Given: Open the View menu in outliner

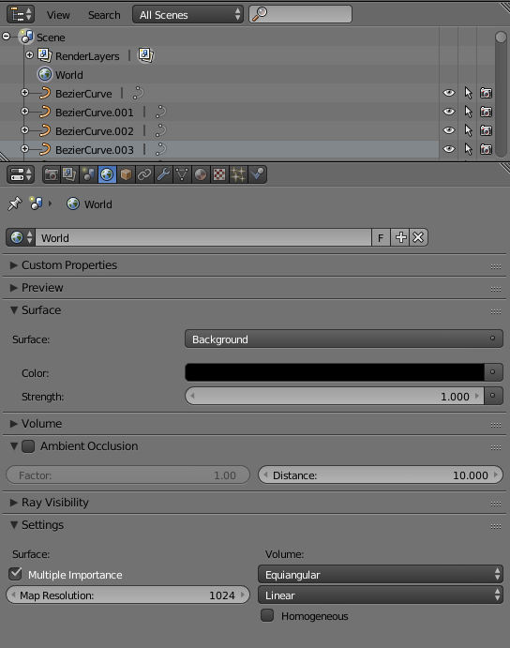Looking at the screenshot, I should (58, 15).
